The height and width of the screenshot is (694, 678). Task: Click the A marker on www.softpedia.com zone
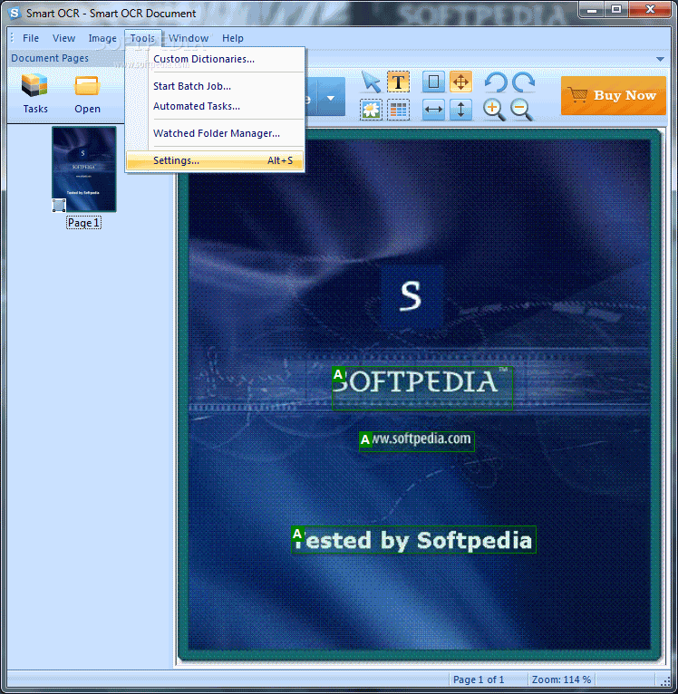(x=365, y=439)
